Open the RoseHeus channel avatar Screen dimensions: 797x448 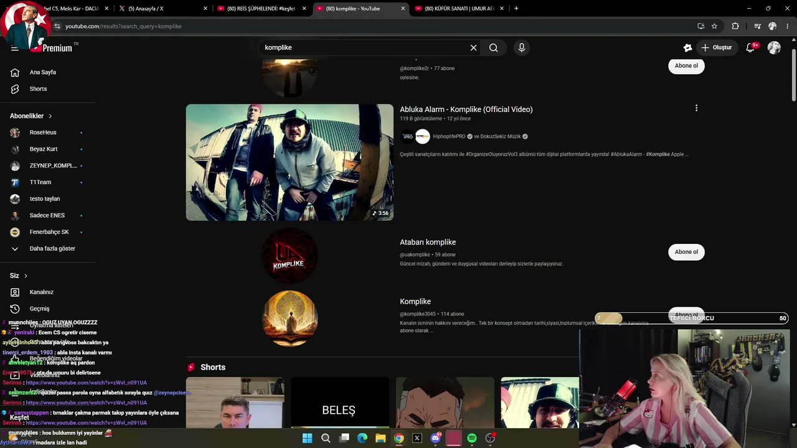[15, 133]
